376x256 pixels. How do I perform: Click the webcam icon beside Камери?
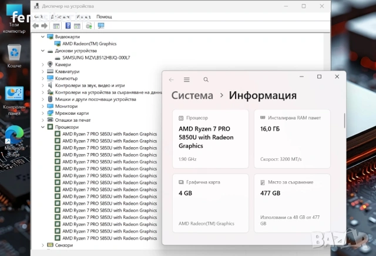pyautogui.click(x=50, y=64)
